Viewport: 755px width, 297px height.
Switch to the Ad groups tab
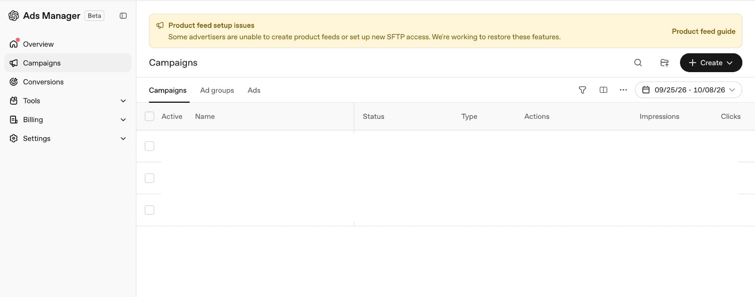(x=217, y=90)
